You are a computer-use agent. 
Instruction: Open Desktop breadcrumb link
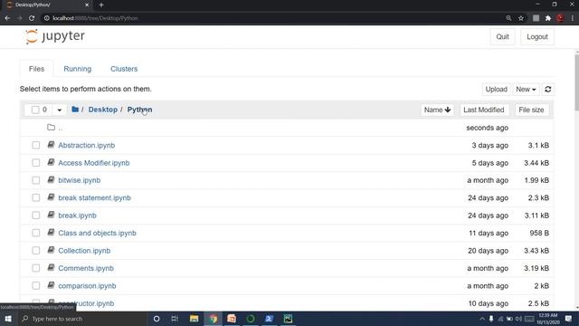coord(102,110)
